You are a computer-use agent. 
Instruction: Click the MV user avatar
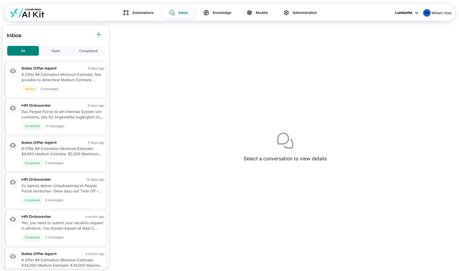427,13
